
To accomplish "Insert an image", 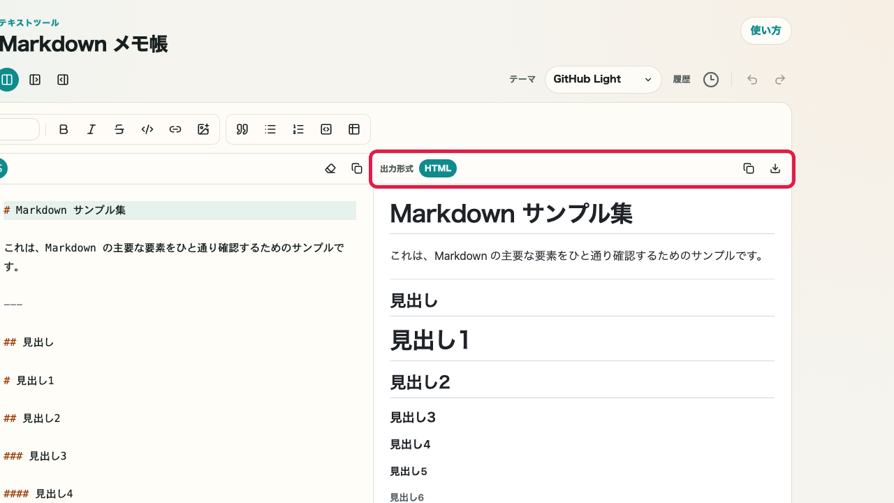I will coord(203,129).
